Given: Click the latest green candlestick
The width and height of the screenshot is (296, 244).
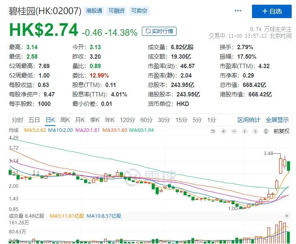Looking at the screenshot, I should click(289, 166).
